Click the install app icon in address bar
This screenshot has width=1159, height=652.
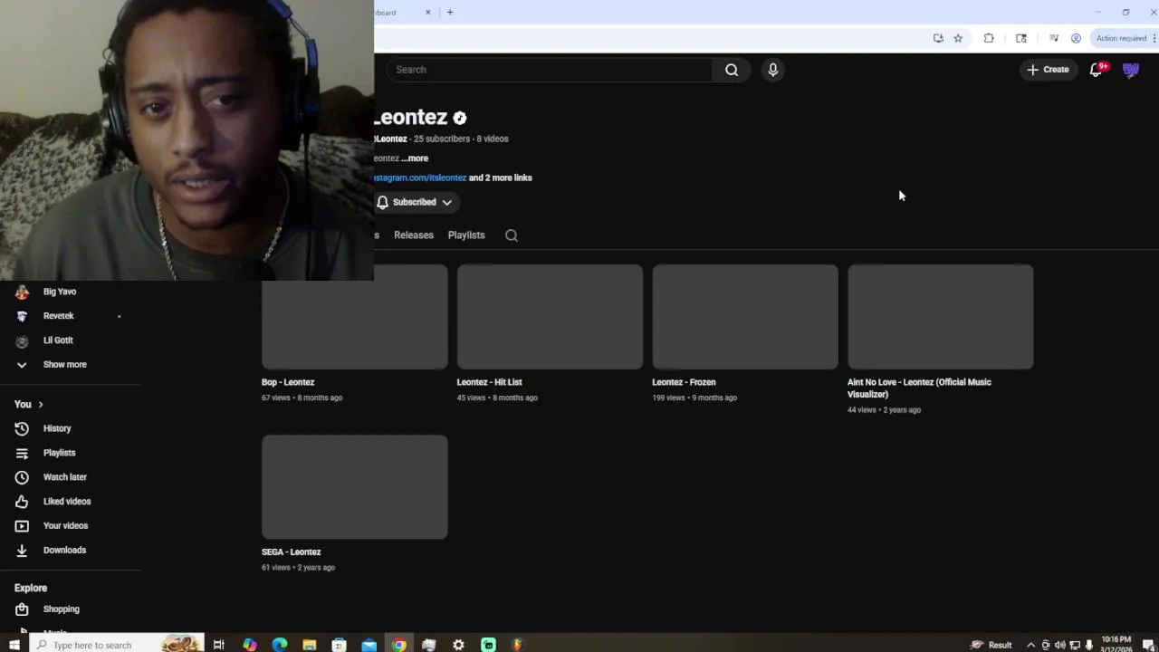(938, 38)
